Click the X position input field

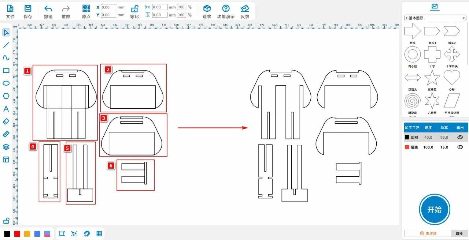tap(108, 7)
